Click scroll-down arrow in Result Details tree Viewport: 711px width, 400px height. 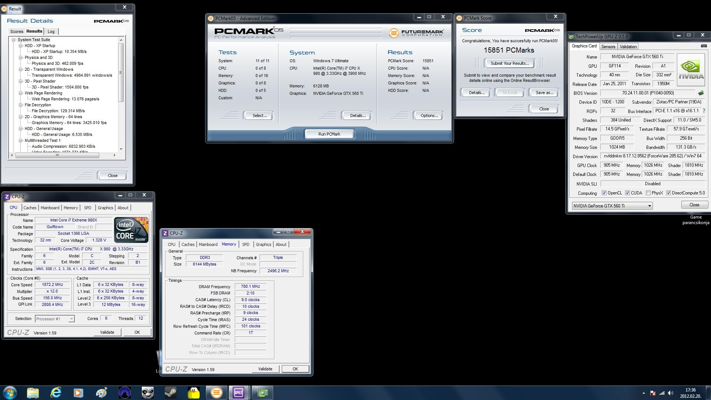point(121,149)
